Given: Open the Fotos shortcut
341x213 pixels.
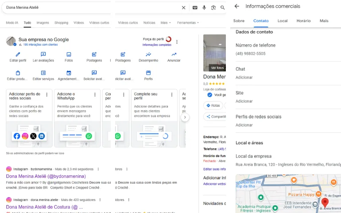Looking at the screenshot, I should click(x=69, y=57).
